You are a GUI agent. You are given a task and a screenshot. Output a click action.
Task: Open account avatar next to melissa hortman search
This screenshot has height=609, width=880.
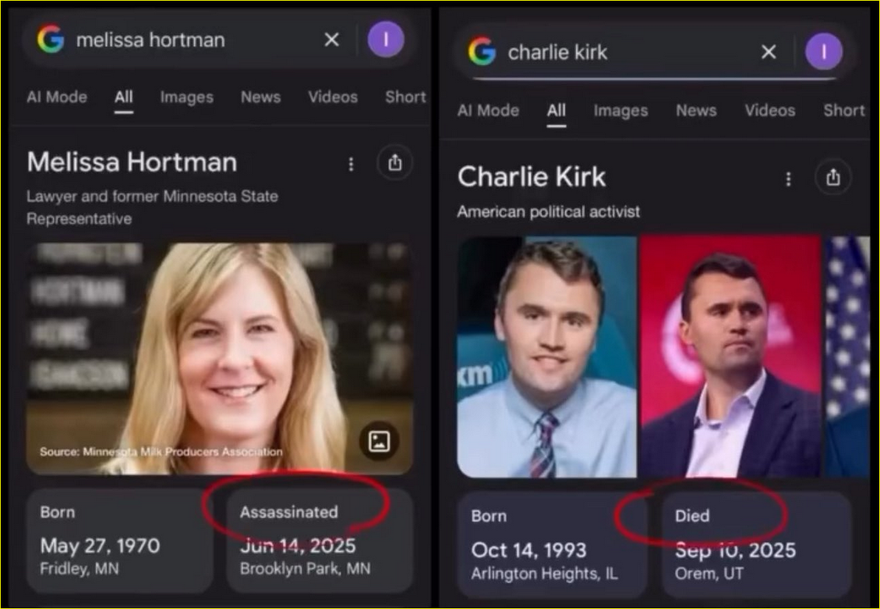point(386,39)
